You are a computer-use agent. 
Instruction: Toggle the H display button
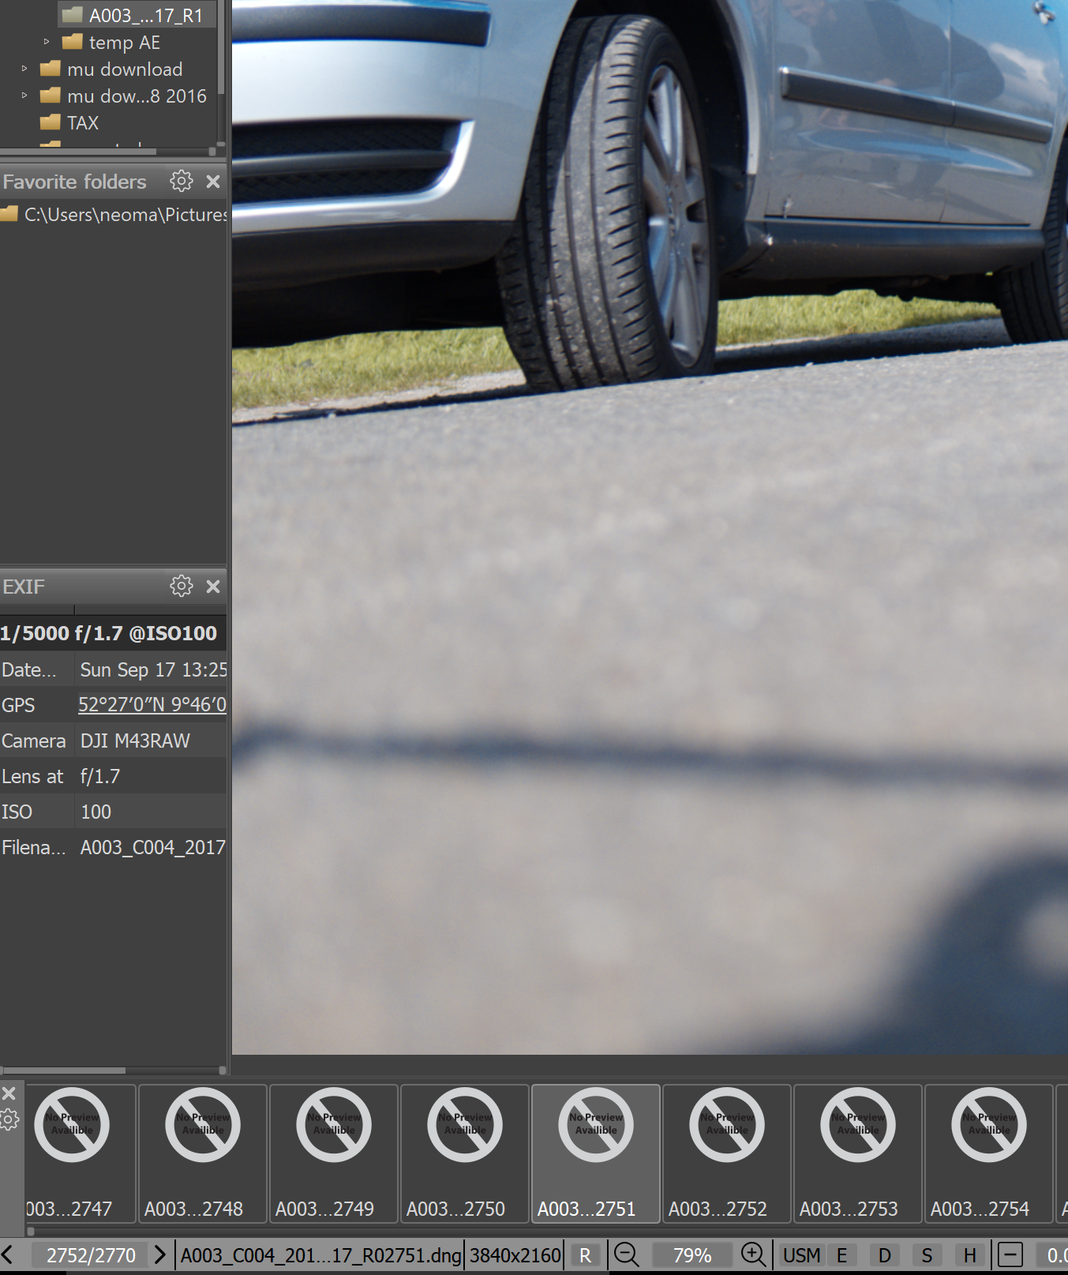969,1255
